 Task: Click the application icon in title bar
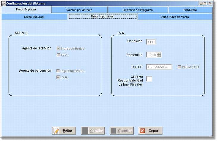point(4,3)
